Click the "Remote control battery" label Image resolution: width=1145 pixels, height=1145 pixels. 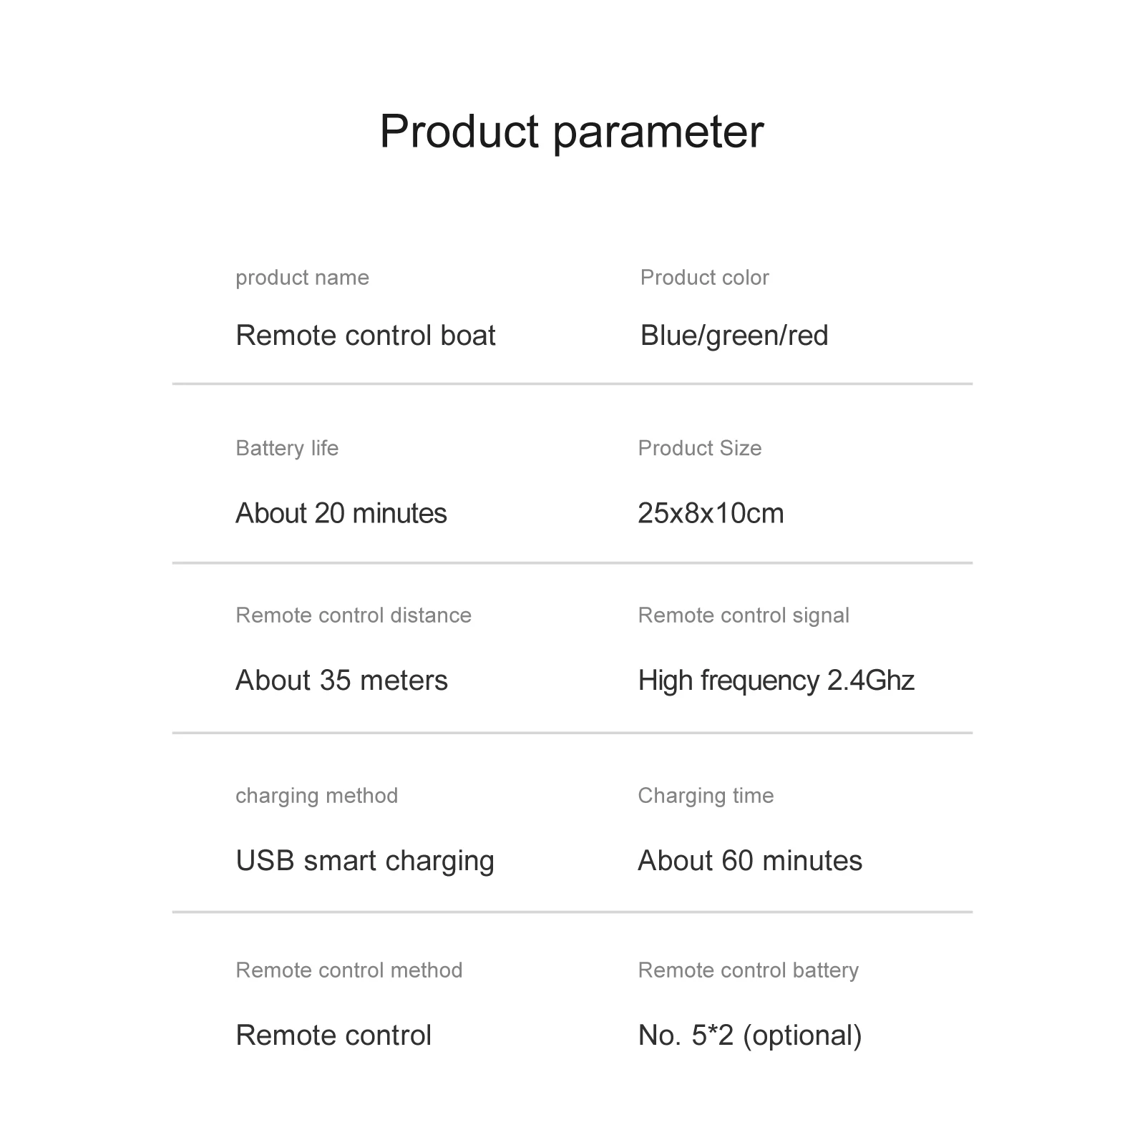[x=748, y=970]
